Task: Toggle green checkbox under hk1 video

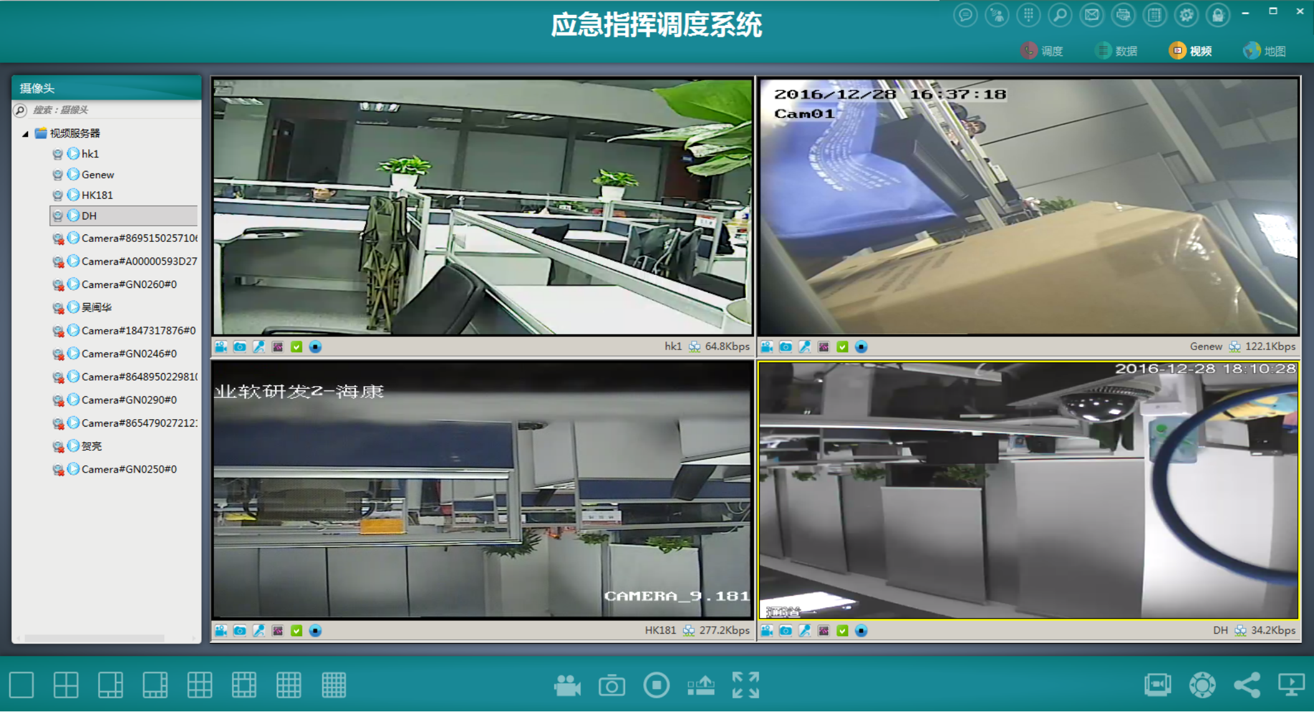Action: pyautogui.click(x=297, y=346)
